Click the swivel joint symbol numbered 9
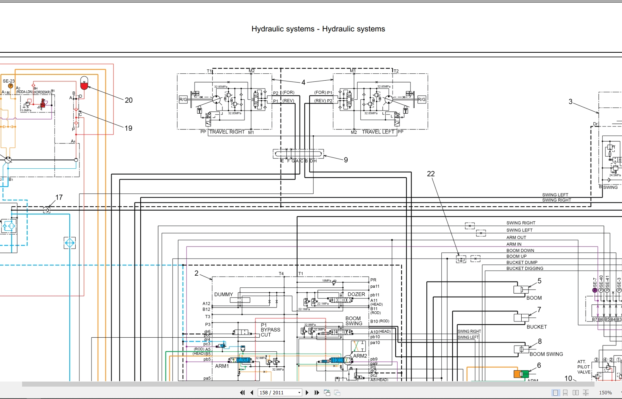Image resolution: width=622 pixels, height=399 pixels. (x=298, y=154)
